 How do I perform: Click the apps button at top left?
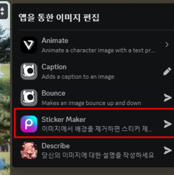coord(3,11)
